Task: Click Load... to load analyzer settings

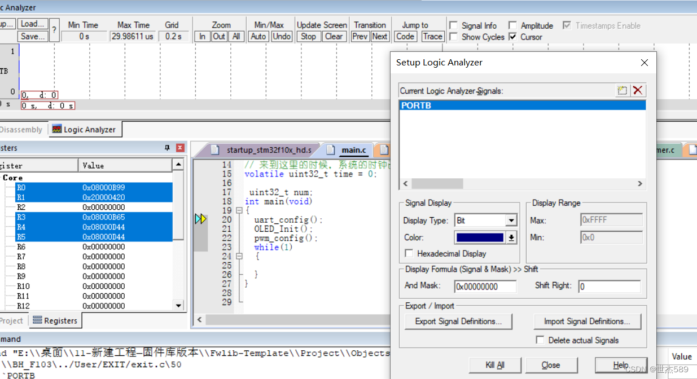Action: pos(32,23)
